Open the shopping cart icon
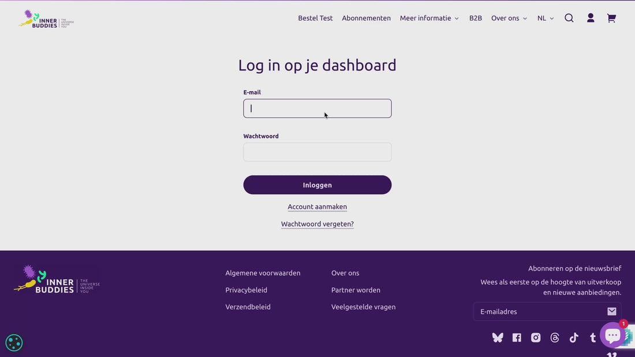The height and width of the screenshot is (357, 635). click(611, 18)
